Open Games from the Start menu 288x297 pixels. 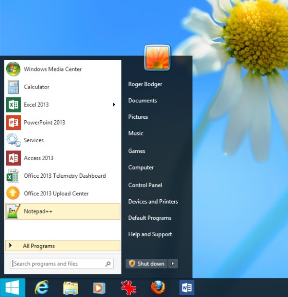(137, 151)
